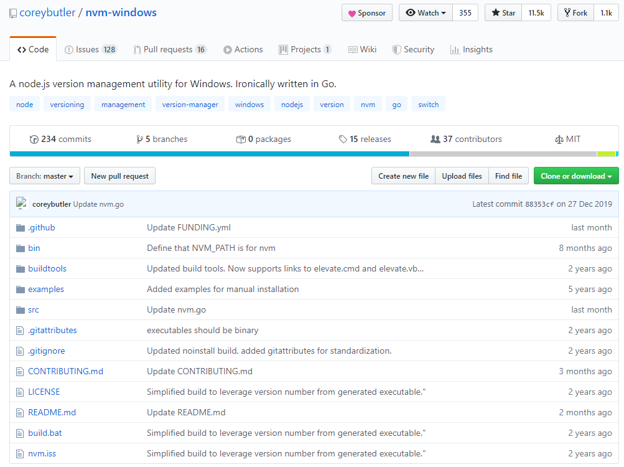The height and width of the screenshot is (467, 624).
Task: Open the '37 contributors' link
Action: coord(467,139)
